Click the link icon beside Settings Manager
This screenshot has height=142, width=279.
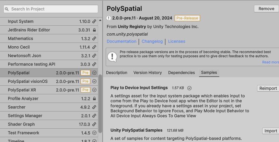(94, 116)
